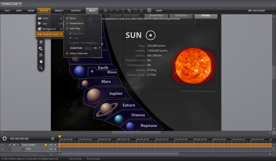This screenshot has height=161, width=276.
Task: Click the Preview playback monitor icon
Action: [x=149, y=11]
